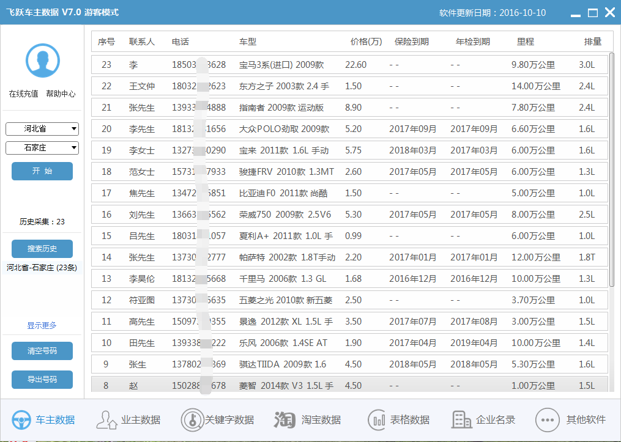Click 显示更多 to show more history
This screenshot has width=621, height=442.
[x=42, y=326]
